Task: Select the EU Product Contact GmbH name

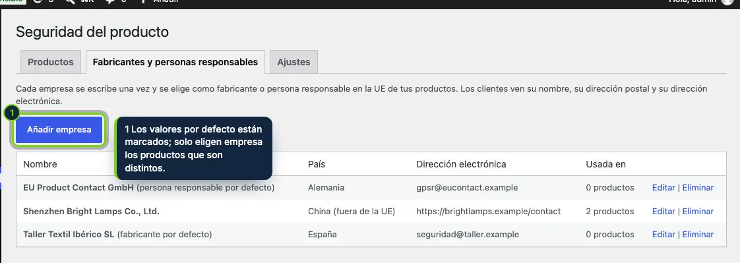Action: click(x=78, y=188)
